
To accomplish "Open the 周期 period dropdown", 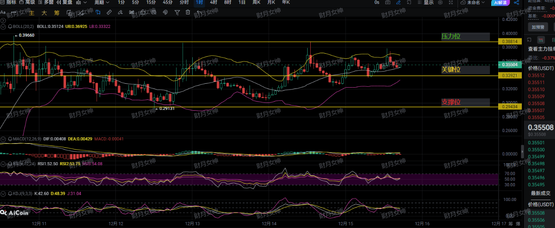I will (x=101, y=3).
